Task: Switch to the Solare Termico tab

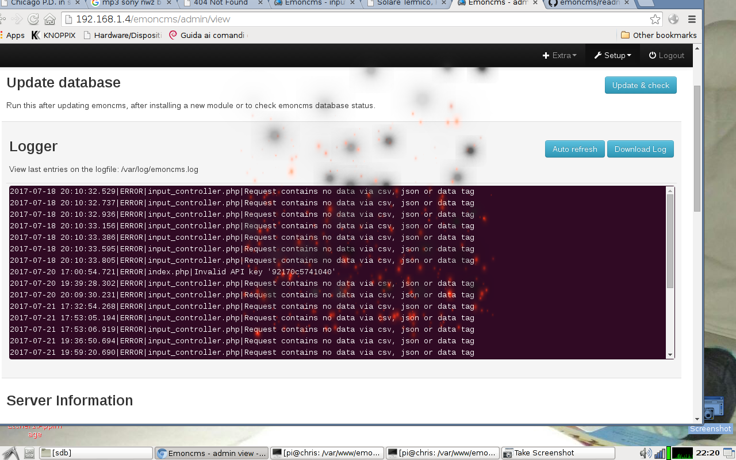Action: 404,3
